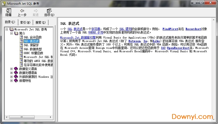This screenshot has width=218, height=124.
Task: Click the topic icon beside Microsoft Jet SQL topic
Action: 21,57
